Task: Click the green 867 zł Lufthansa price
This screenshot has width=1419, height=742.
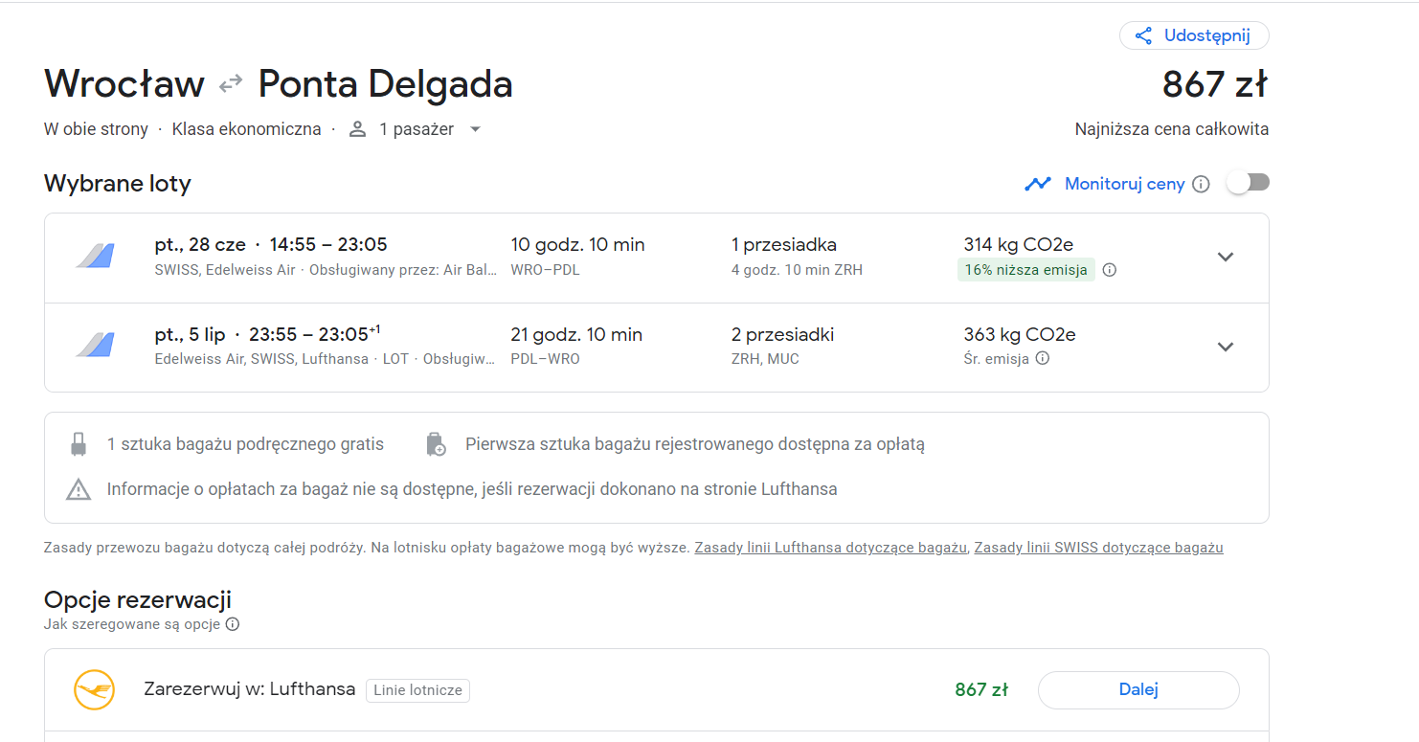Action: click(980, 689)
